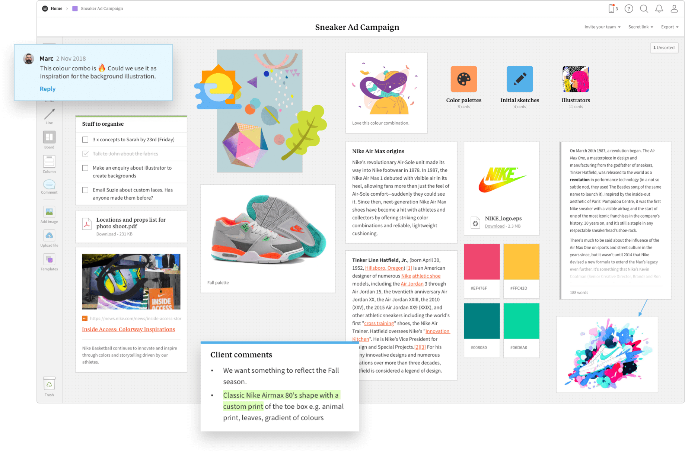The image size is (685, 453).
Task: Download the Locations and props list PDF
Action: 106,234
